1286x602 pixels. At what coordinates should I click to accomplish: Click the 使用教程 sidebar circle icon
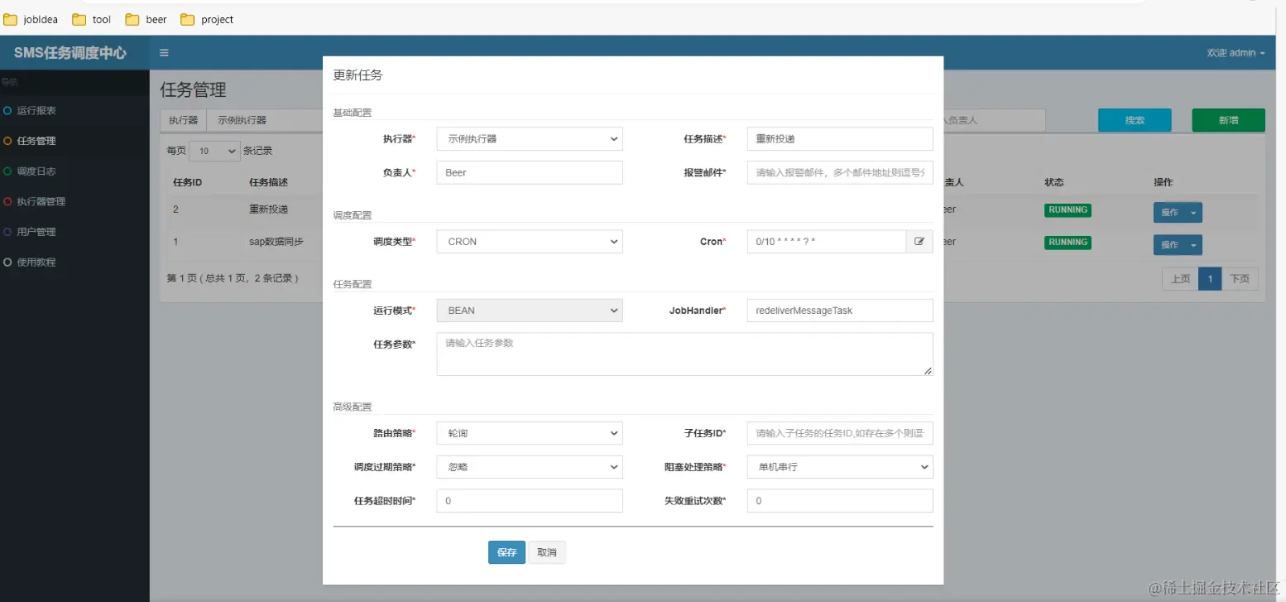coord(7,262)
